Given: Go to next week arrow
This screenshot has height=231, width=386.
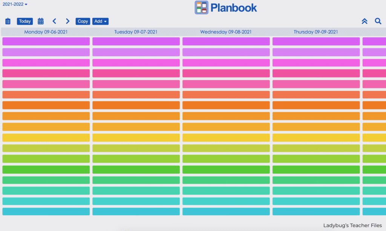Looking at the screenshot, I should click(67, 21).
